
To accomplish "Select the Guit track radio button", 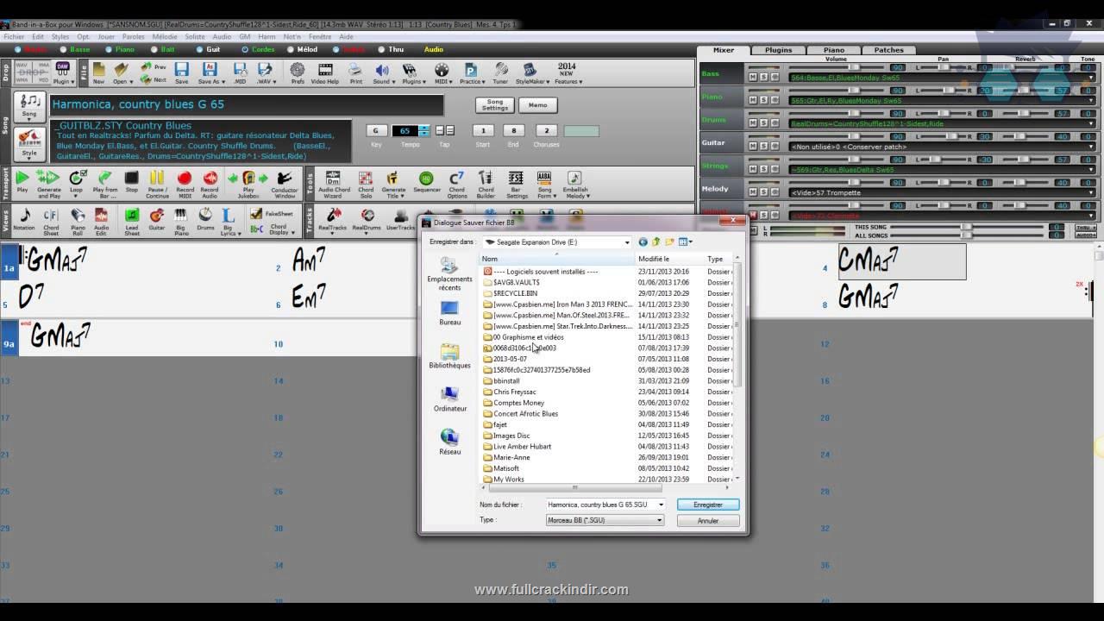I will click(x=198, y=50).
